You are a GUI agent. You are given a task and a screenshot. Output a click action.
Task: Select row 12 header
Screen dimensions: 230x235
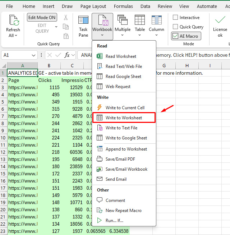(x=3, y=152)
